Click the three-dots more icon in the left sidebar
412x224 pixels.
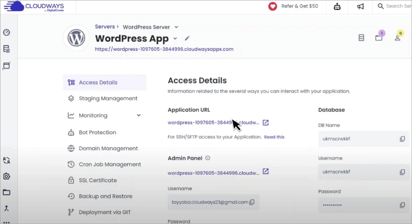click(6, 222)
